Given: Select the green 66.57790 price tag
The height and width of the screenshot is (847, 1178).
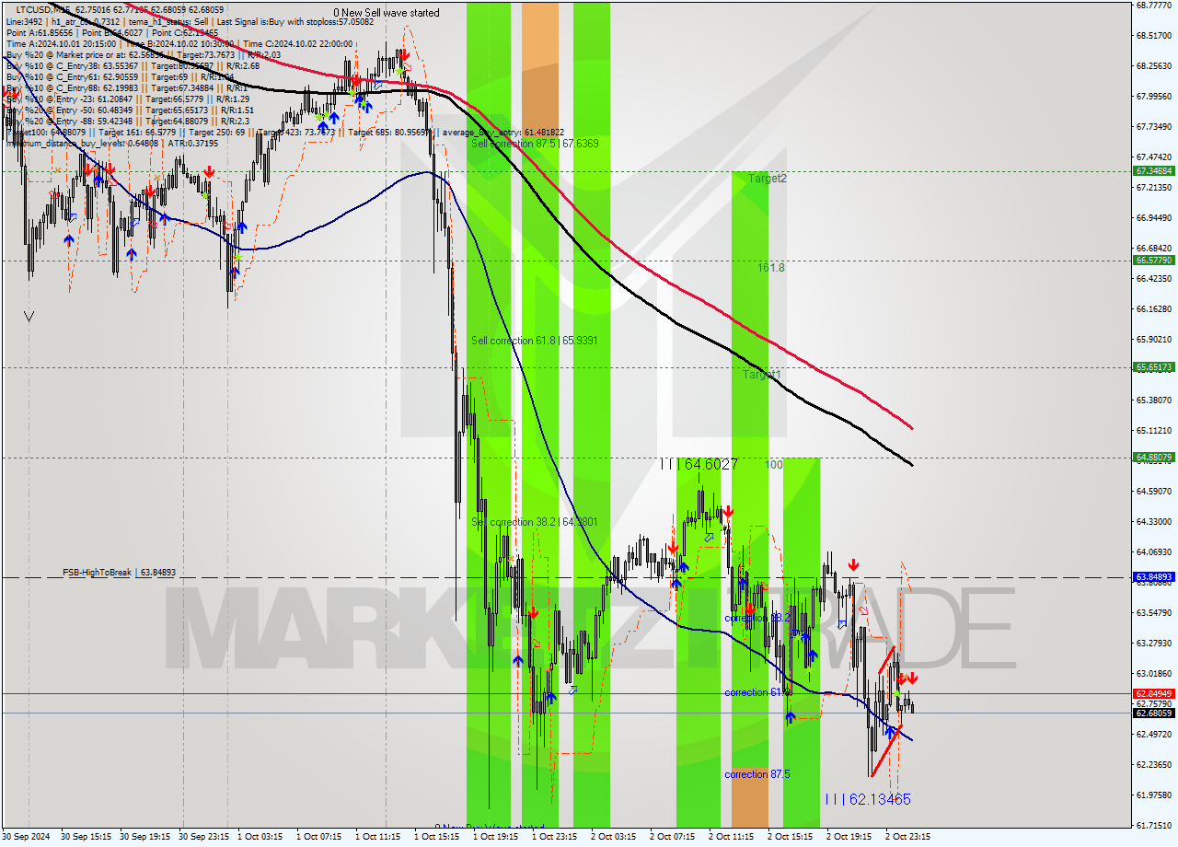Looking at the screenshot, I should tap(1154, 261).
